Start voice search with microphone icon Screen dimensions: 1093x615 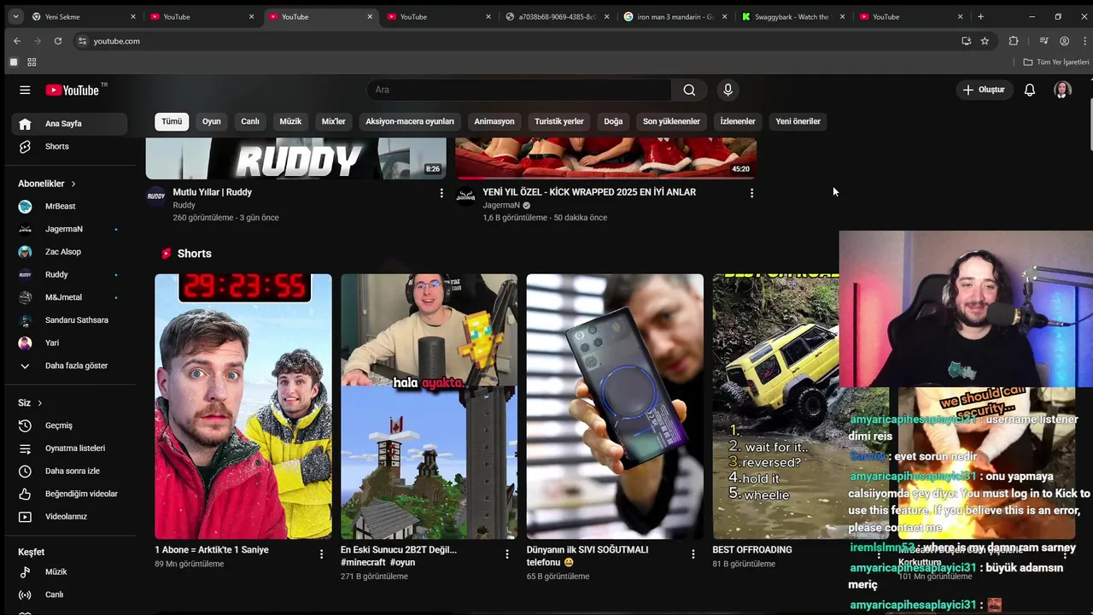(x=728, y=90)
